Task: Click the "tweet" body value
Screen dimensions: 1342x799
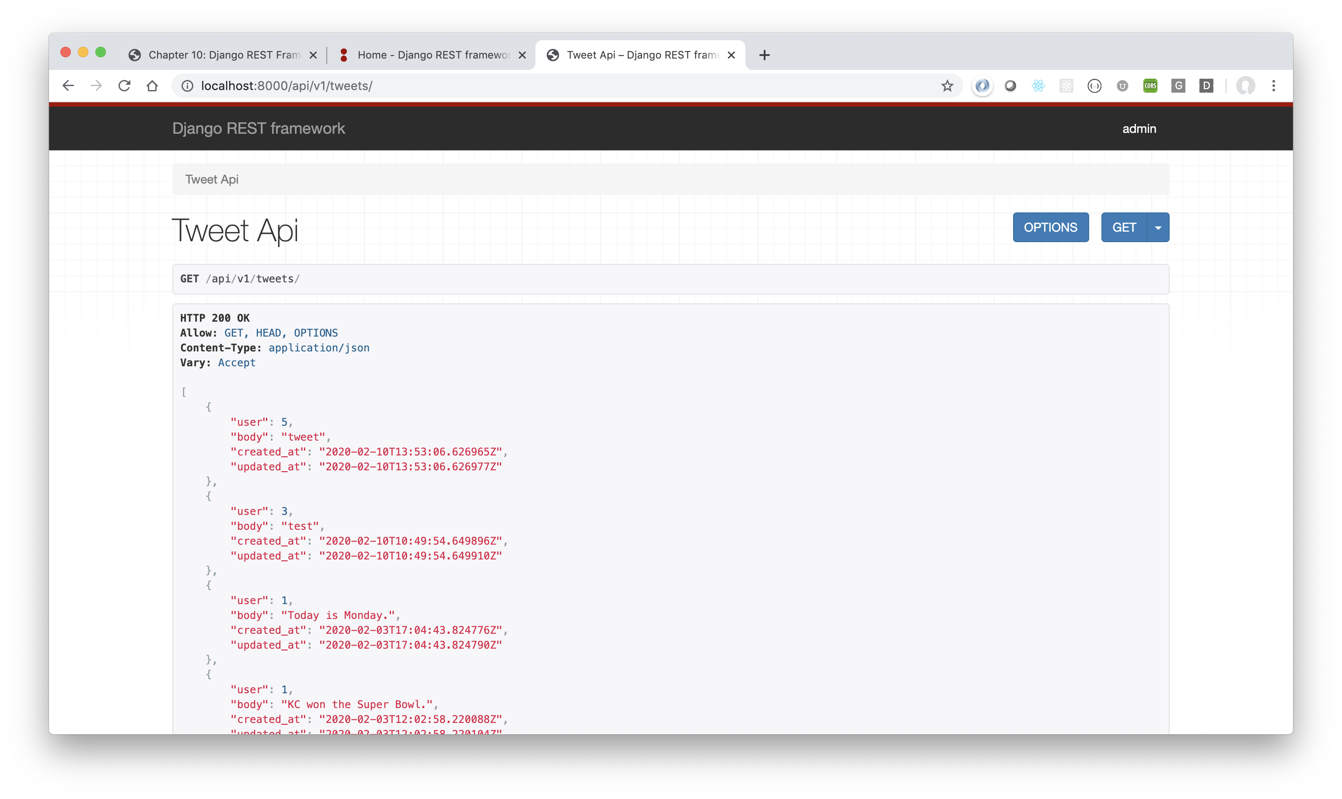Action: pyautogui.click(x=303, y=437)
